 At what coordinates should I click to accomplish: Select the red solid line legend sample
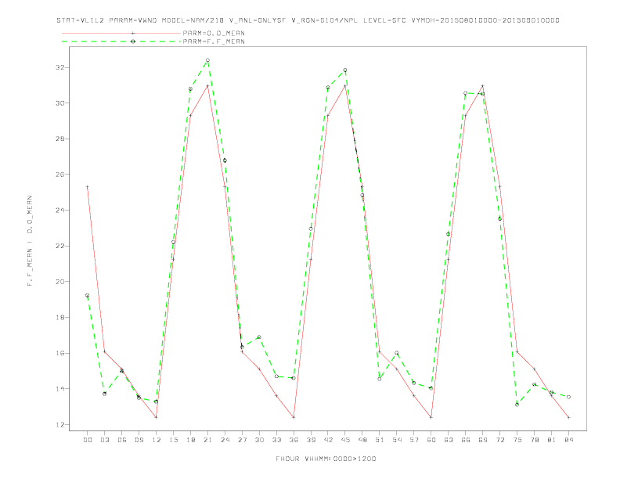coord(121,33)
